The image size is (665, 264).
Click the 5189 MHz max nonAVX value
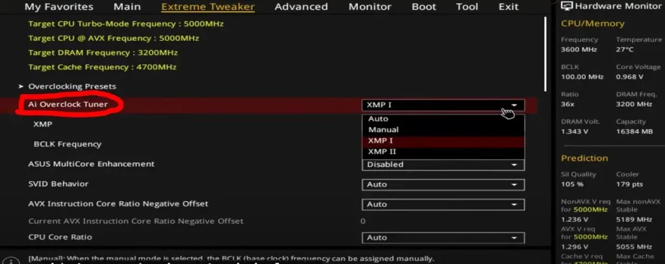point(634,219)
